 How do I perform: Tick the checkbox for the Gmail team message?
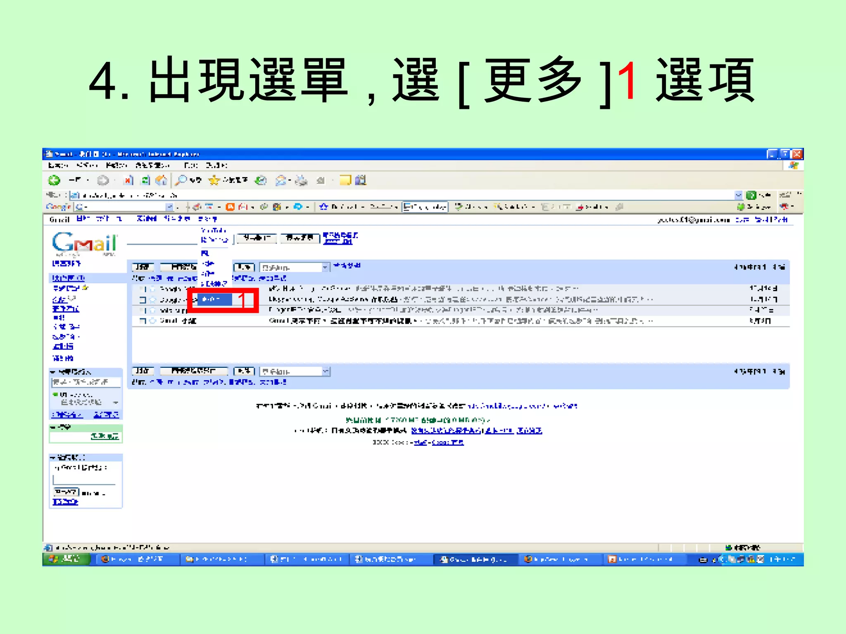pyautogui.click(x=143, y=321)
